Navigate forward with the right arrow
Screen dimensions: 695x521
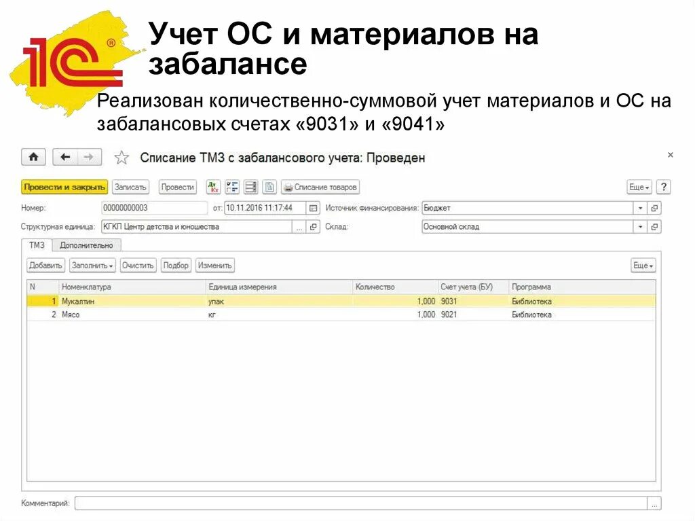(x=89, y=157)
